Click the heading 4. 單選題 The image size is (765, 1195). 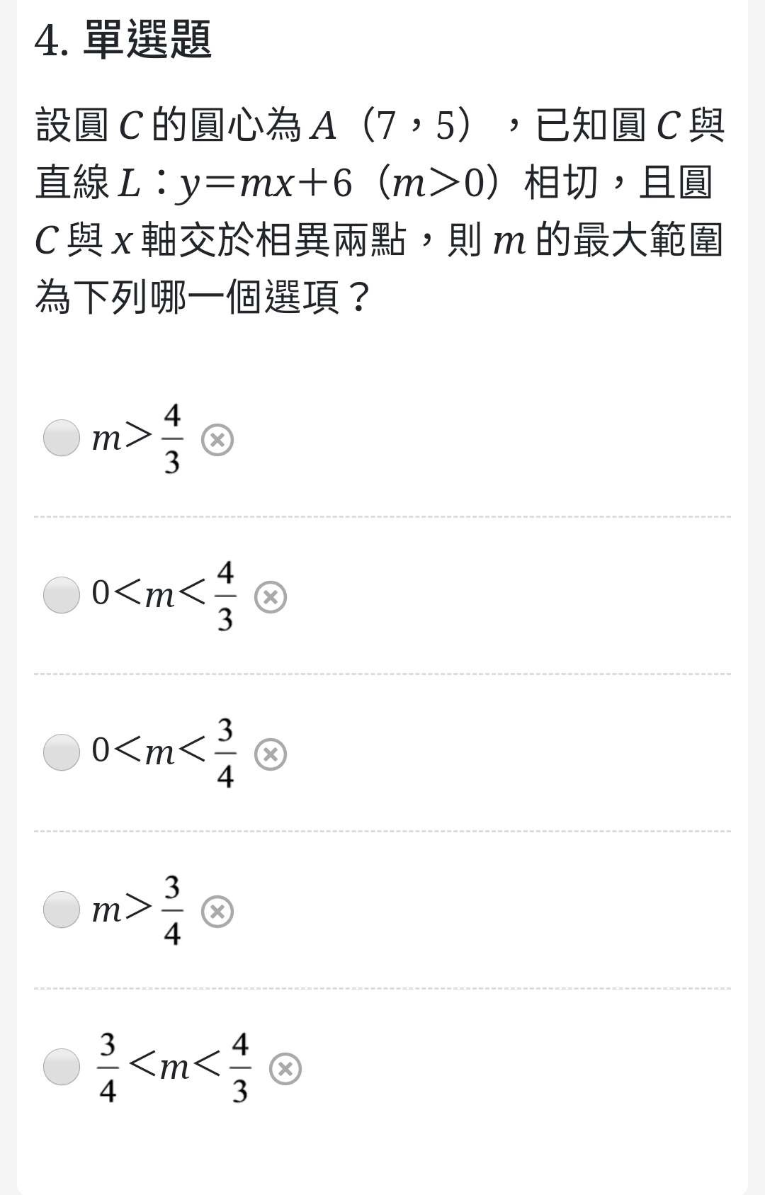[123, 40]
